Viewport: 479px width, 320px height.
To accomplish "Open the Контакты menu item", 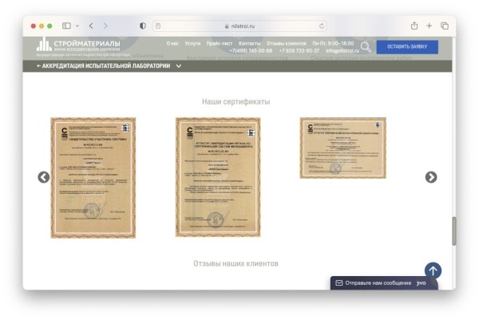I will point(249,43).
